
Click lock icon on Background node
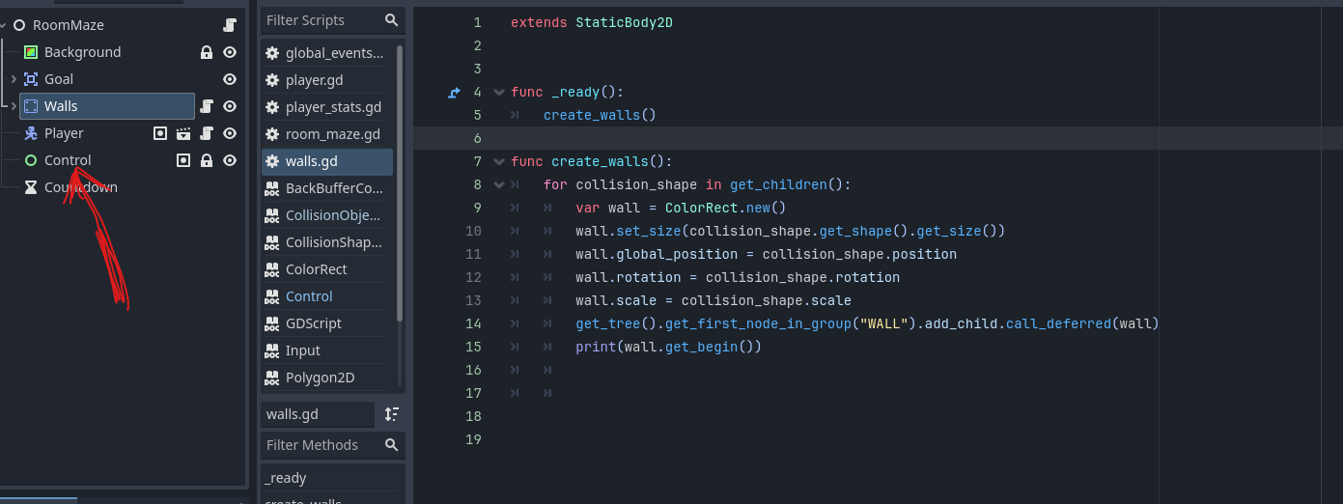(x=207, y=52)
